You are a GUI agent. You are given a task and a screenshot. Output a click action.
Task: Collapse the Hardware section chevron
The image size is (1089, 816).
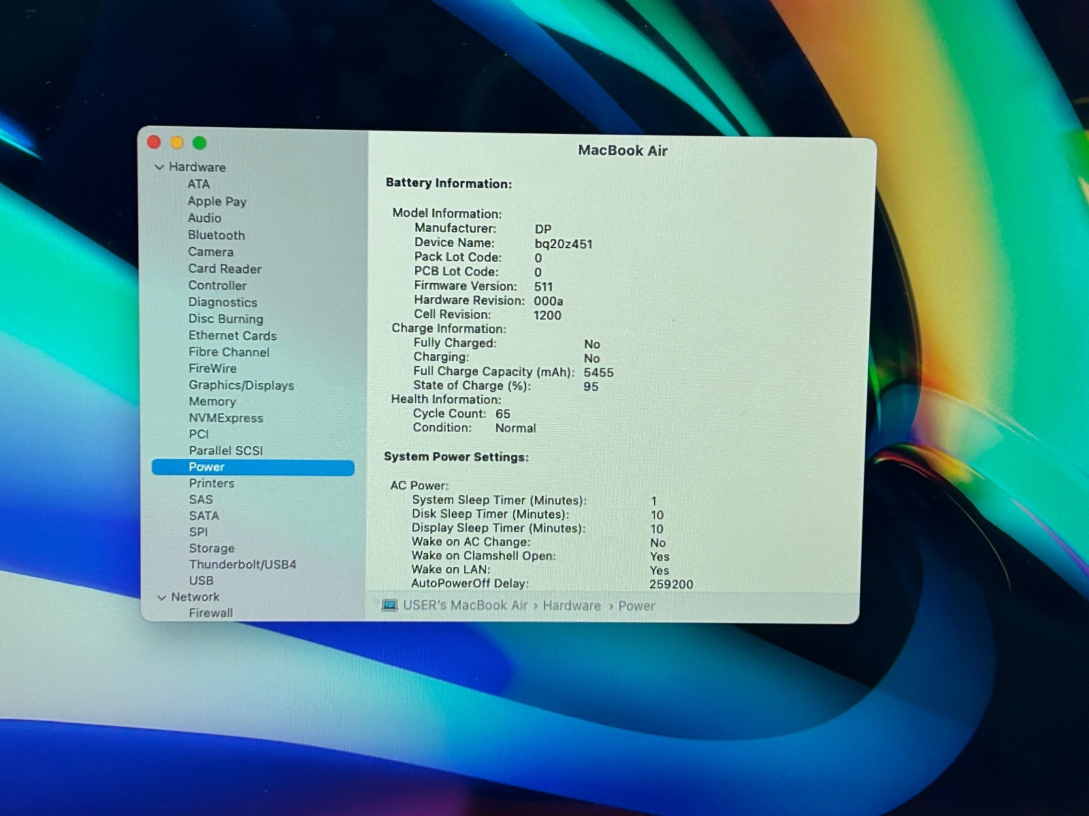159,167
